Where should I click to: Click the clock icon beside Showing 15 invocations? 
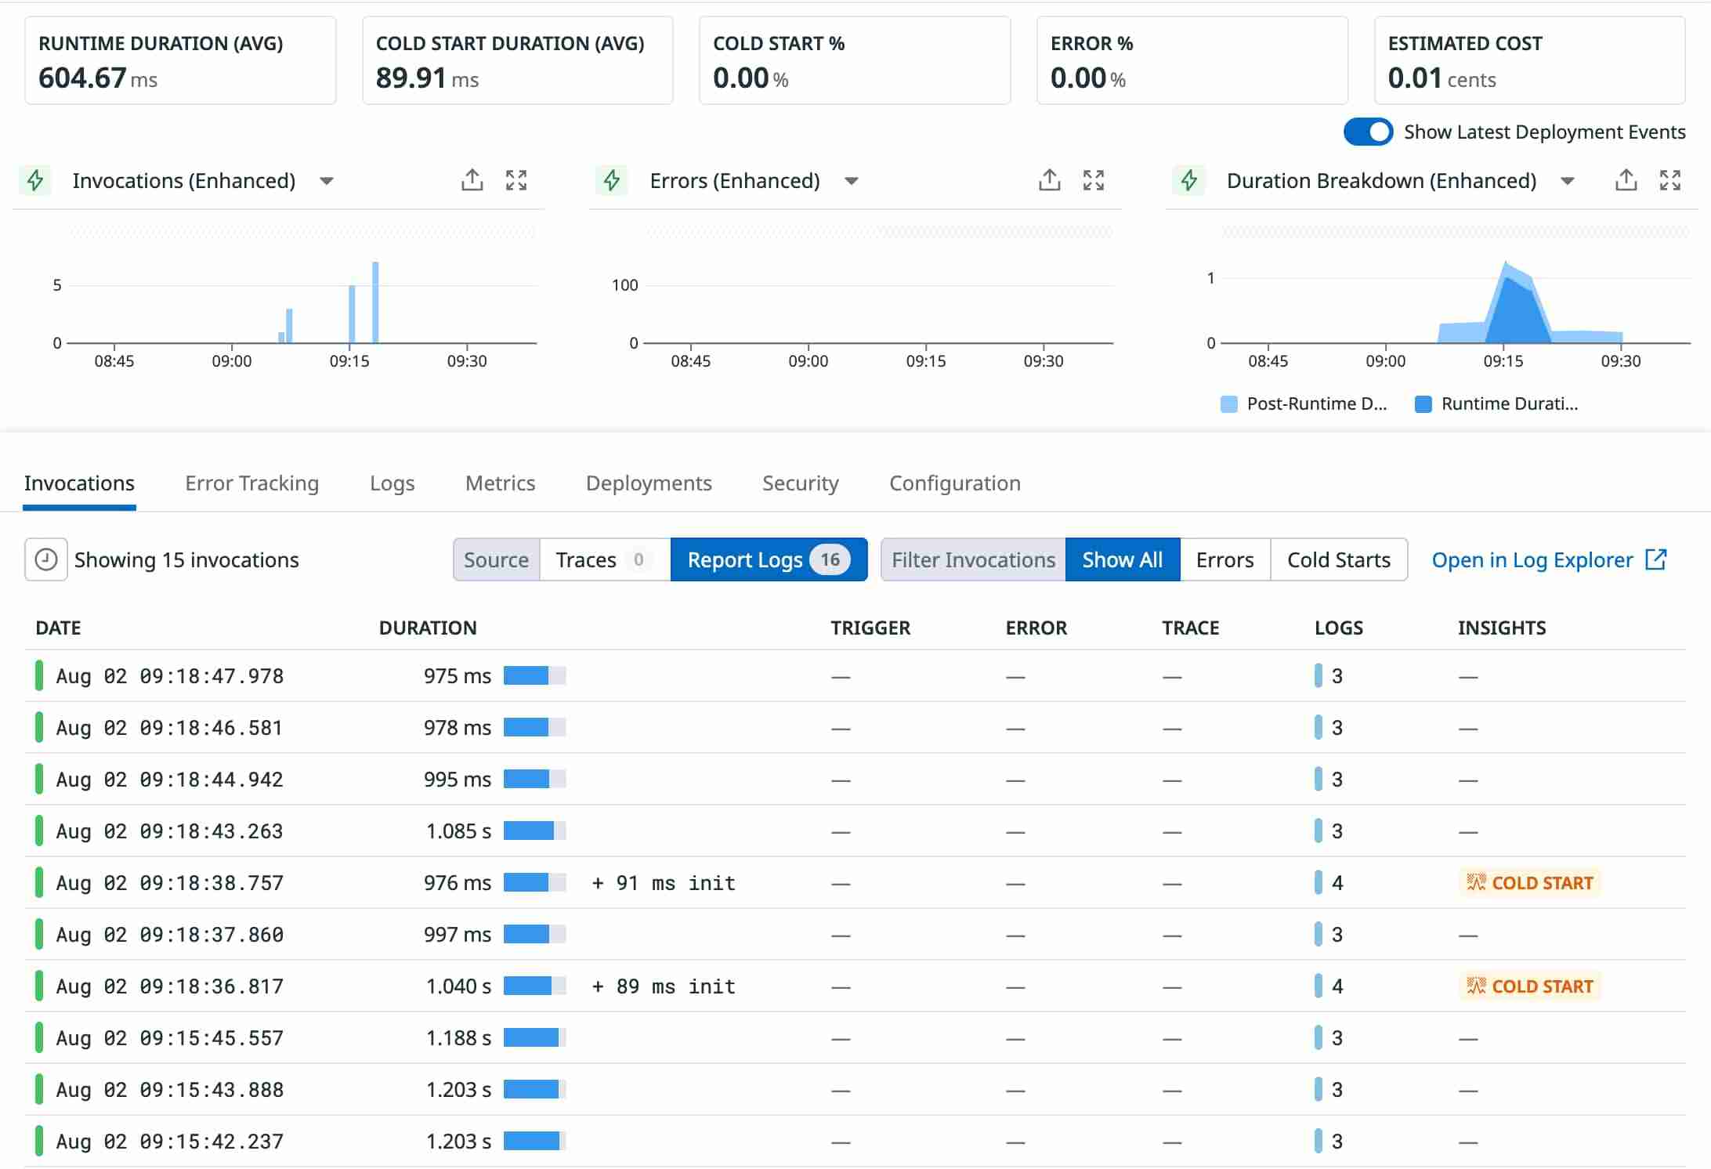(46, 559)
